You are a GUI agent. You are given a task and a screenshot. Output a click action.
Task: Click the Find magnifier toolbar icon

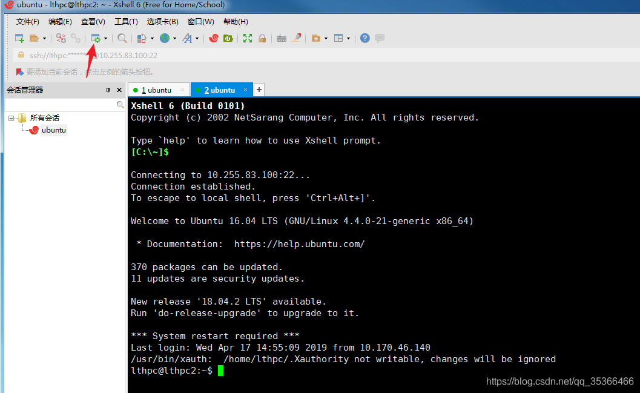tap(122, 38)
